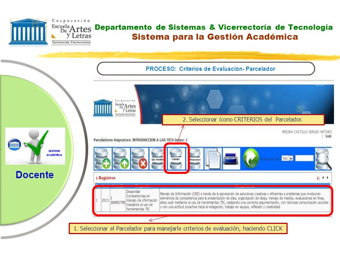Click the 'I SEMESTRE' period cell

(x=118, y=200)
